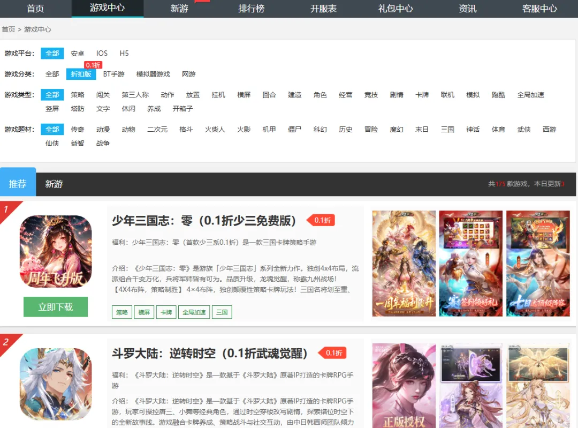The image size is (578, 428).
Task: Click the 0.1折 badge beside 少年三国志 title
Action: pyautogui.click(x=321, y=220)
